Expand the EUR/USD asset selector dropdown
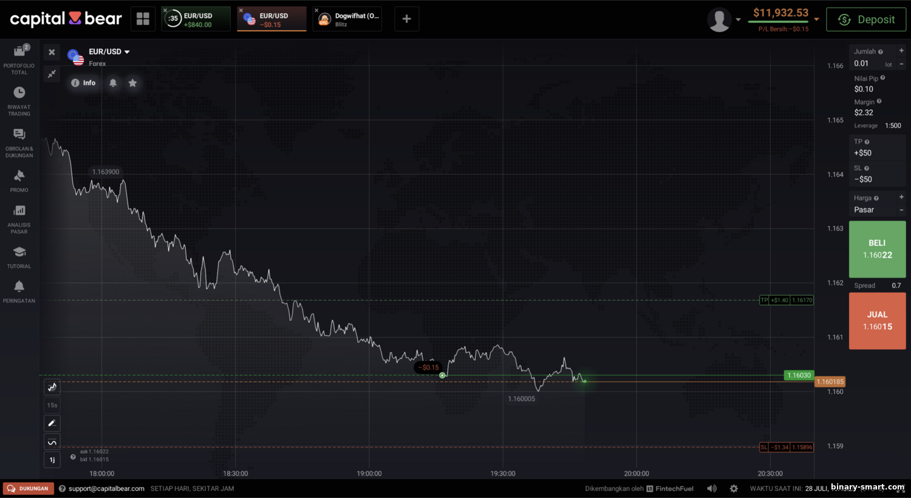This screenshot has width=911, height=498. [127, 52]
